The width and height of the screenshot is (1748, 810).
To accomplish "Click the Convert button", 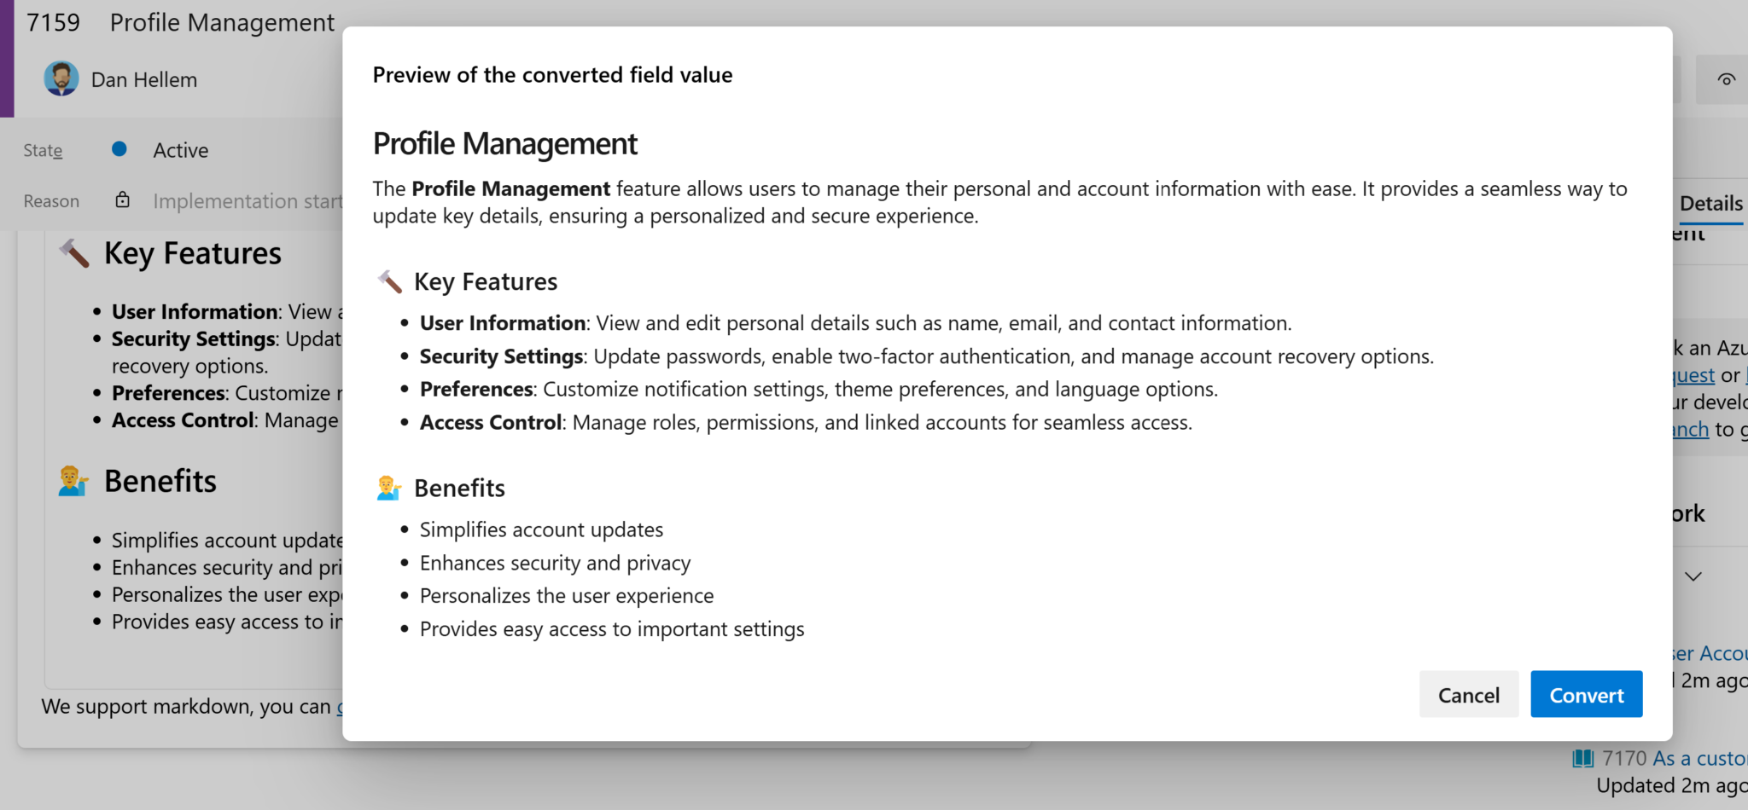I will (x=1586, y=694).
